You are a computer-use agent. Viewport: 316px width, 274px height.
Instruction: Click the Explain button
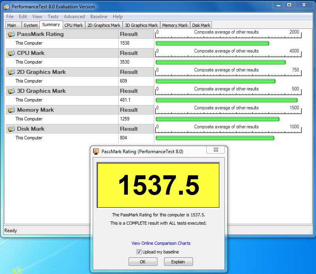(x=178, y=262)
